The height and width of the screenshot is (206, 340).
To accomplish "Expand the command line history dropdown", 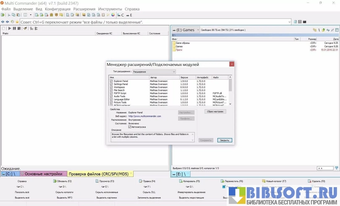I will 290,22.
